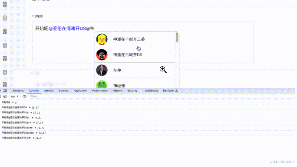
Task: Place the cursor after @神 in the content editor
Action: tap(95, 29)
